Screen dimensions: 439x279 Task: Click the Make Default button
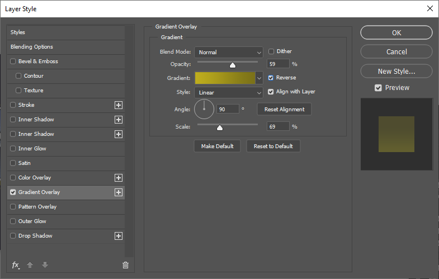217,146
